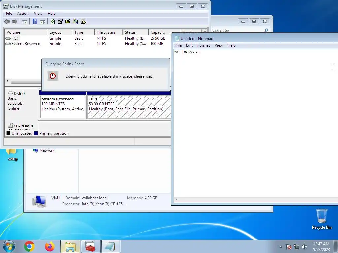
Task: Click the Settings checklist toolbar icon
Action: tap(83, 21)
